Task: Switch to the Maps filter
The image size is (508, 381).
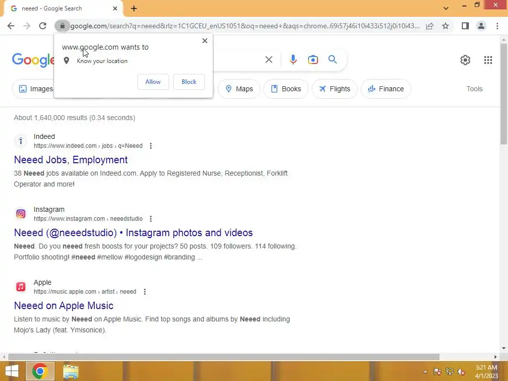Action: coord(239,89)
